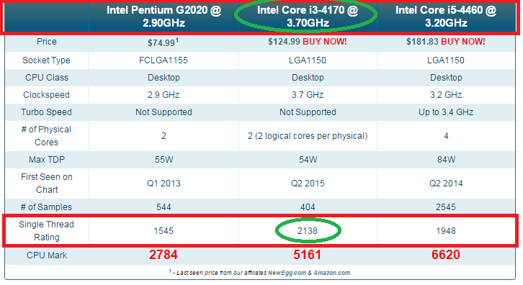Click the CPU Mark score 2784
The width and height of the screenshot is (523, 285).
tap(164, 255)
